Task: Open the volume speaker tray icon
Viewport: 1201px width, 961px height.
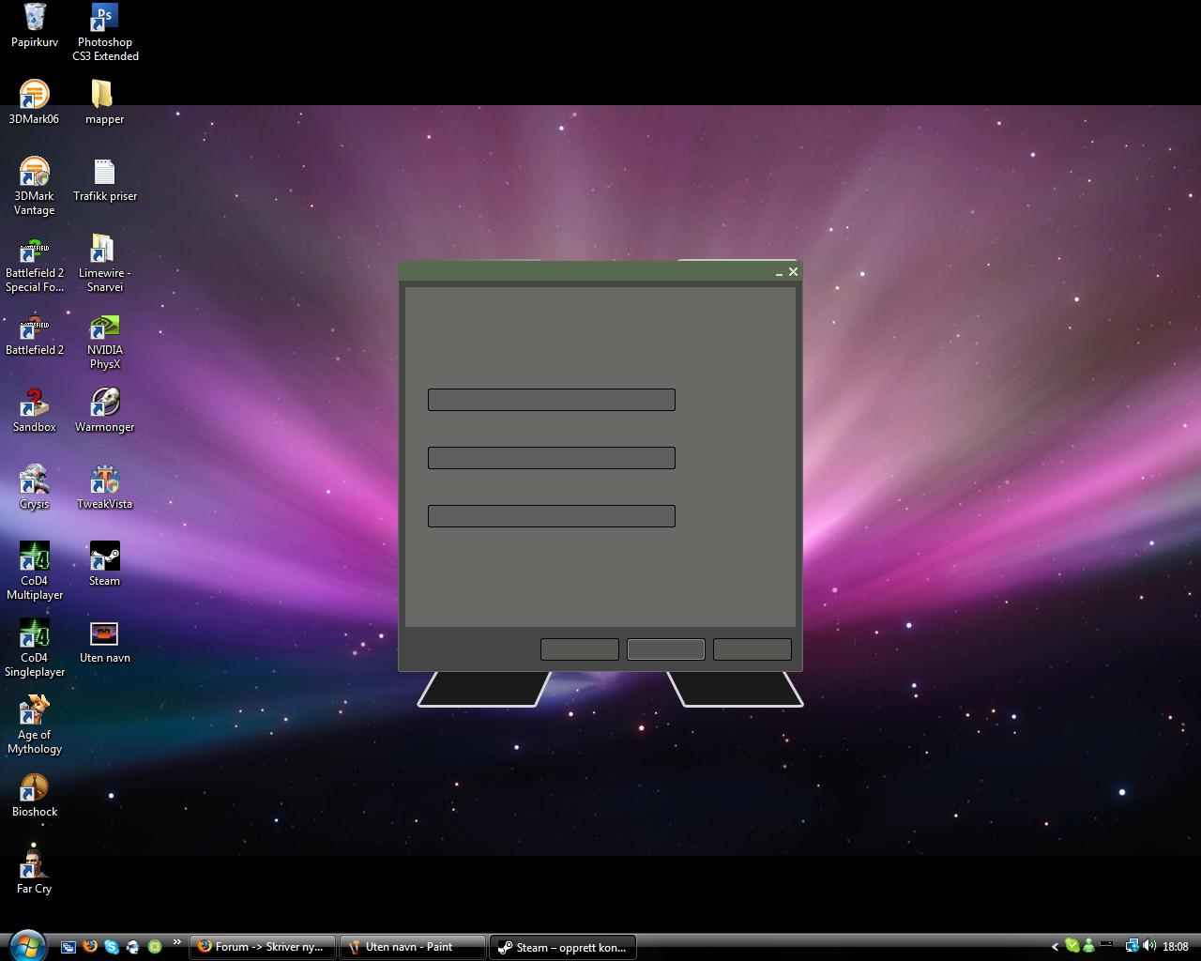Action: pos(1149,946)
